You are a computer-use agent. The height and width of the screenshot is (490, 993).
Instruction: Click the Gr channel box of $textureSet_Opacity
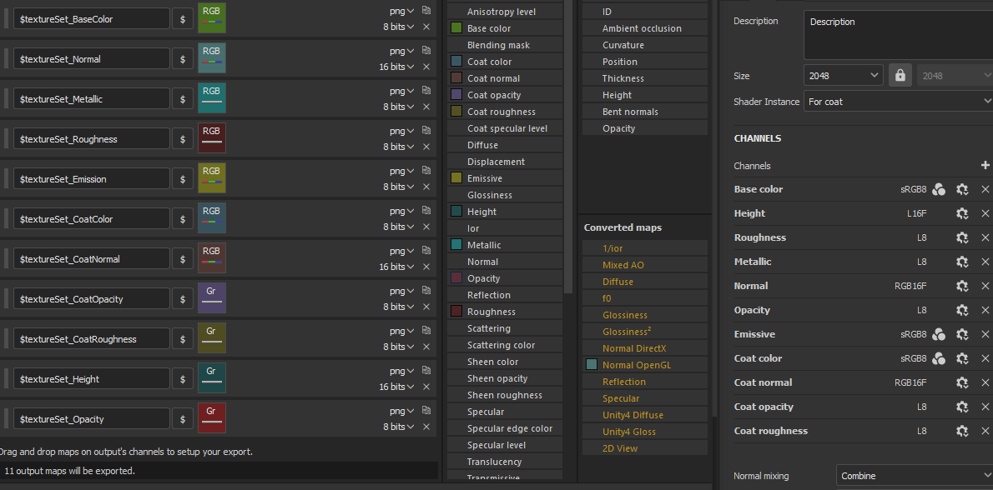coord(211,418)
